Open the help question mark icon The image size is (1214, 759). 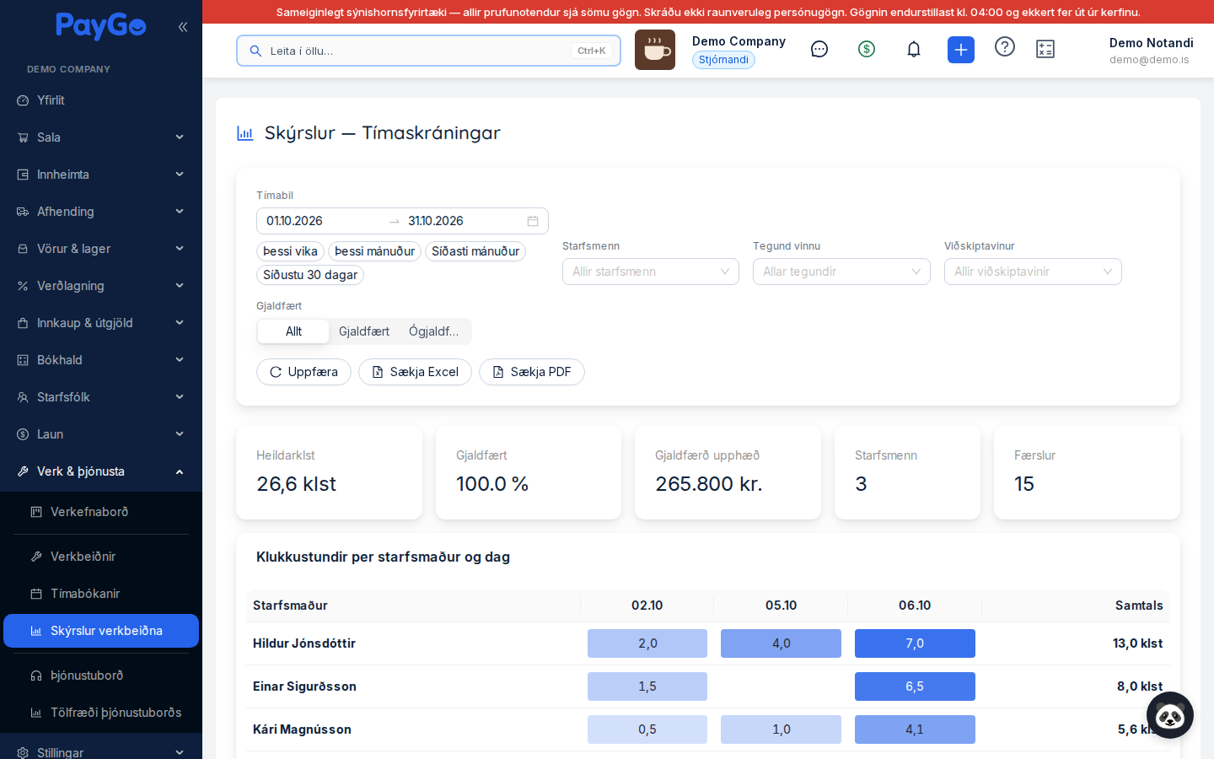(1005, 46)
